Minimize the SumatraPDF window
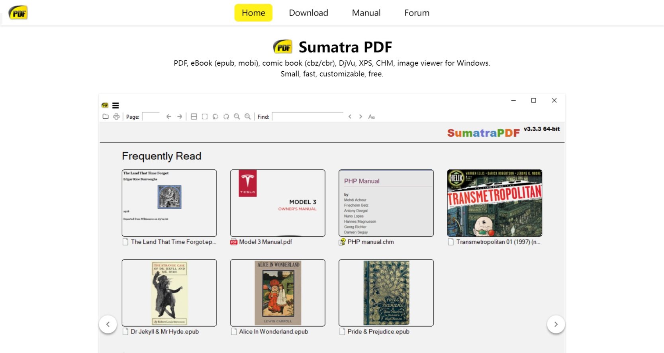The height and width of the screenshot is (353, 664). 513,100
